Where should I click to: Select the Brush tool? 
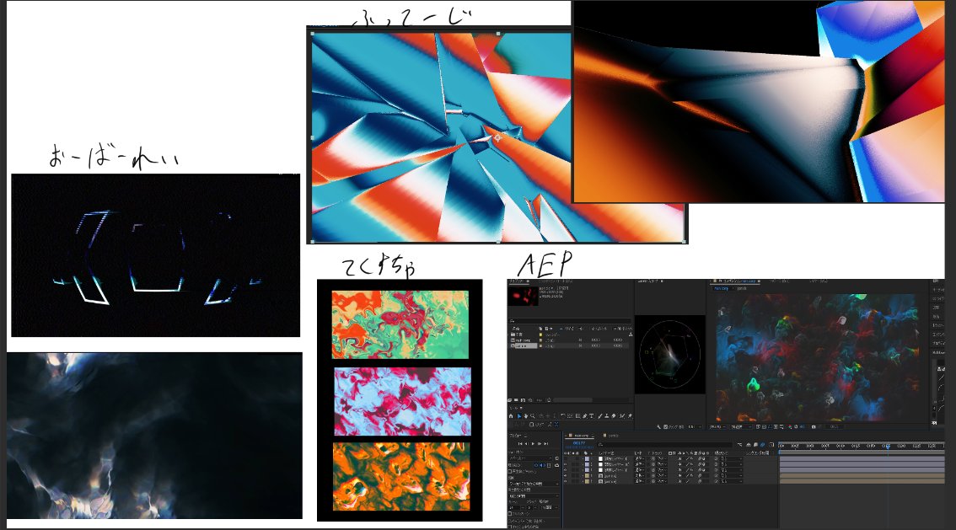599,415
